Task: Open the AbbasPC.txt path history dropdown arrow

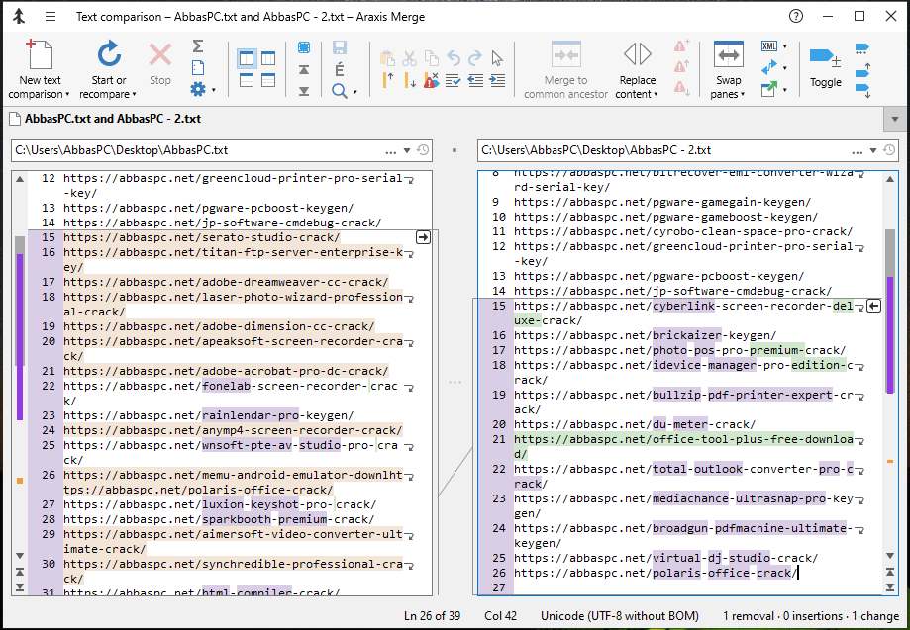Action: pyautogui.click(x=407, y=150)
